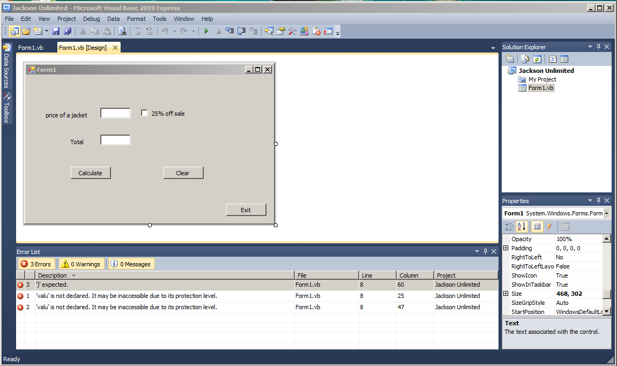The width and height of the screenshot is (617, 366).
Task: Click the New Project toolbar icon
Action: click(x=14, y=31)
